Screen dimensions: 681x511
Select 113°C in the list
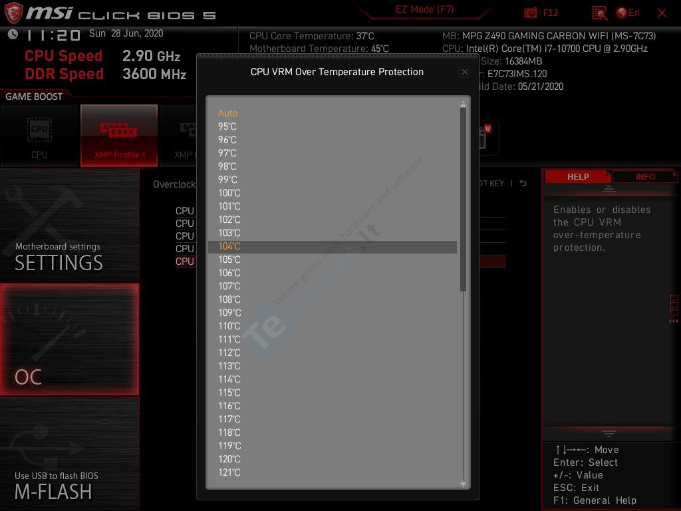[x=333, y=366]
